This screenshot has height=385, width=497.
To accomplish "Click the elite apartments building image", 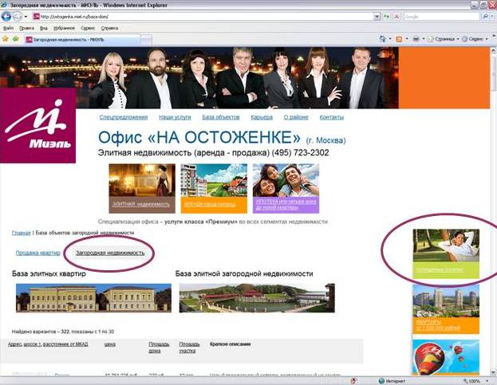I will [93, 298].
